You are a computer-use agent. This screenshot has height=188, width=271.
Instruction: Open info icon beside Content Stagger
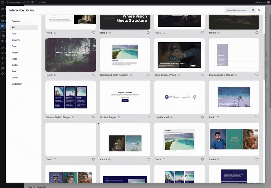click(x=119, y=117)
